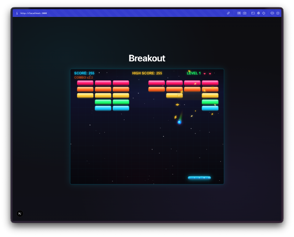Click the LEVEL 1 indicator

coord(194,73)
